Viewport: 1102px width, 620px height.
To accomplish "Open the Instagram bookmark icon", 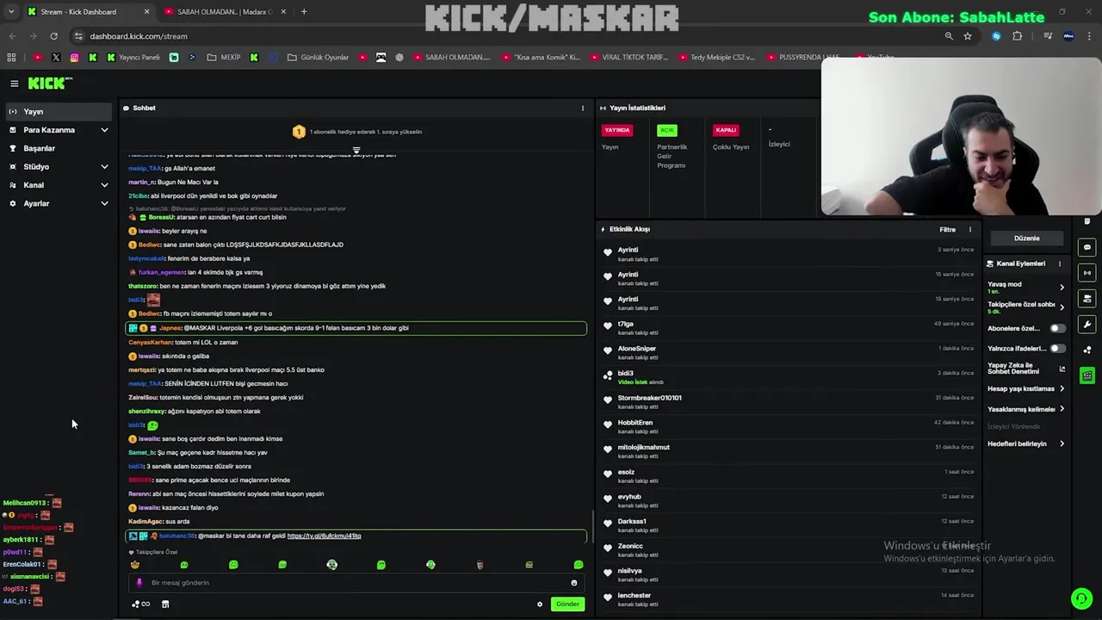I will pyautogui.click(x=74, y=58).
